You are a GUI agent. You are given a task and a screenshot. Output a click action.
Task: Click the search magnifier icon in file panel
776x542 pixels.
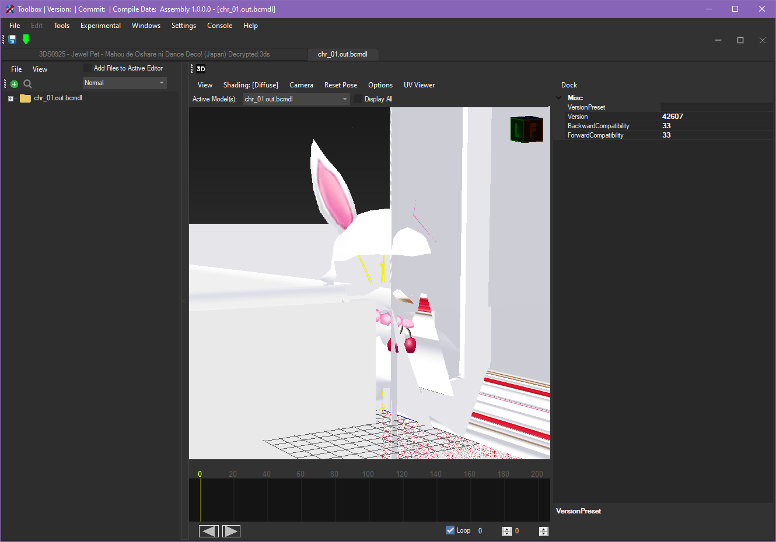27,84
